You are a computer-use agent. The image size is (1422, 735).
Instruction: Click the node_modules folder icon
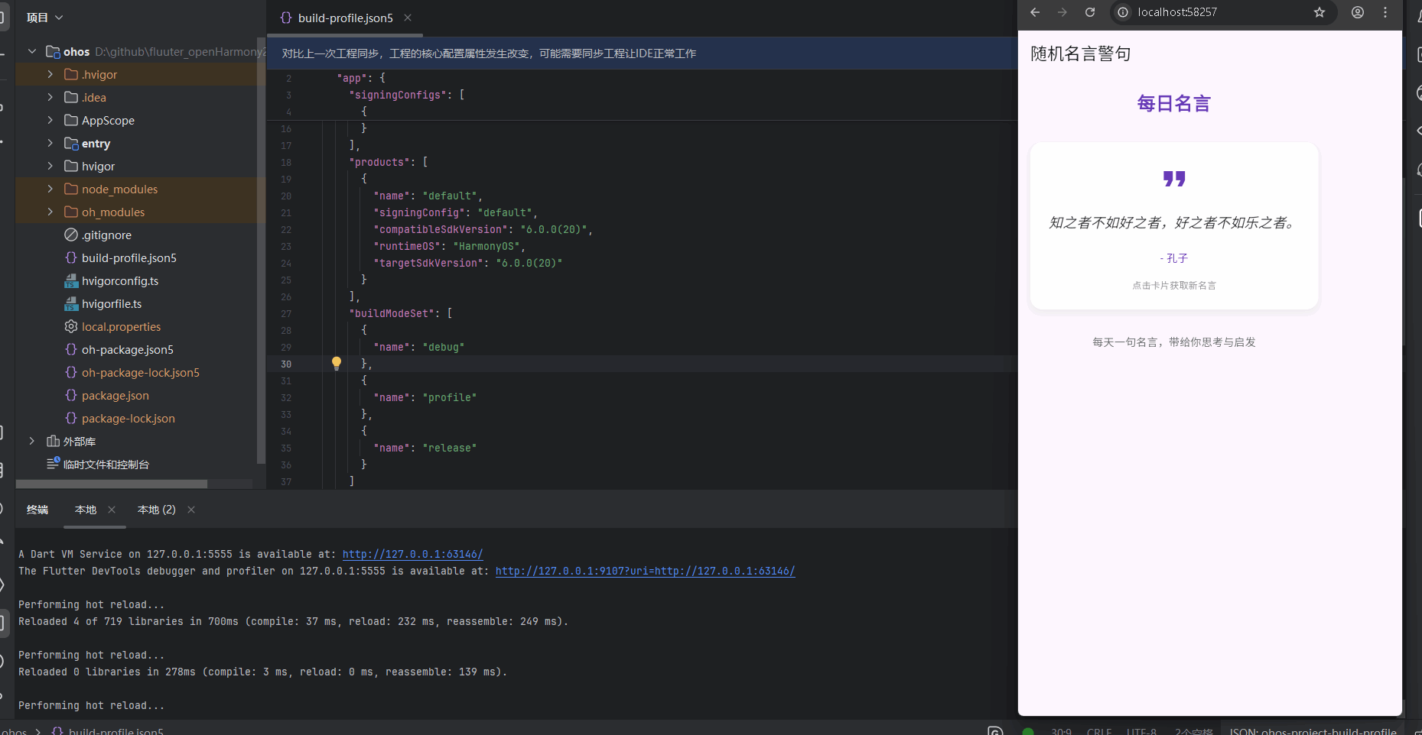click(71, 189)
